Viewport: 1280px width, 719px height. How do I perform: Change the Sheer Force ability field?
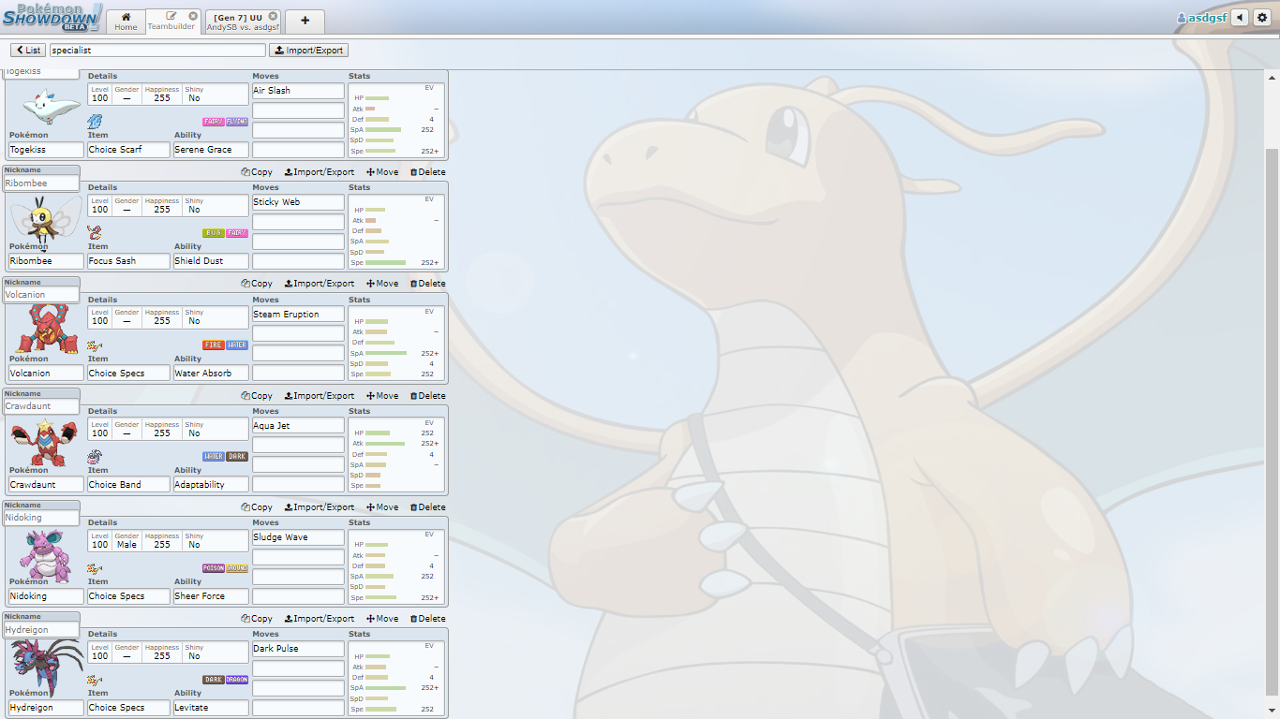click(x=211, y=596)
